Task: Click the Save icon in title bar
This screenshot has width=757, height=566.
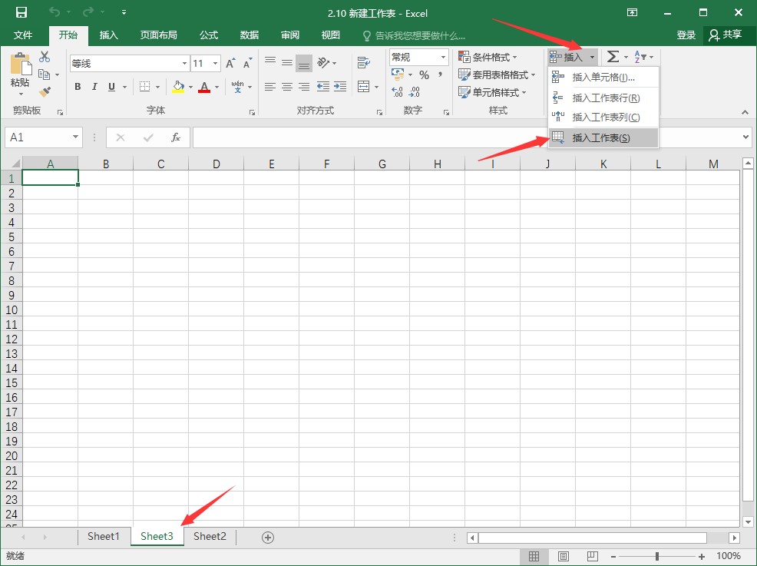Action: (x=21, y=12)
